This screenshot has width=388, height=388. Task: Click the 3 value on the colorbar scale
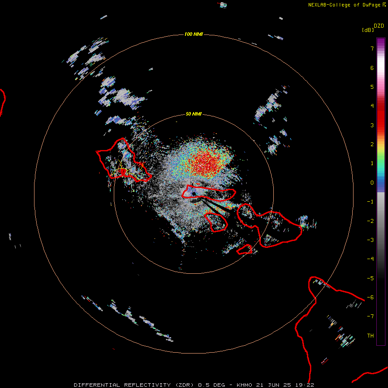coord(372,125)
